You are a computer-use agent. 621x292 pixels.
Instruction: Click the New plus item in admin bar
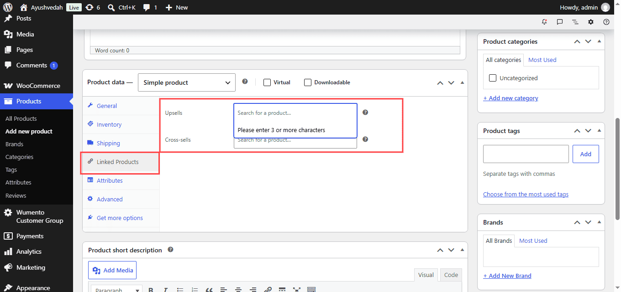177,7
